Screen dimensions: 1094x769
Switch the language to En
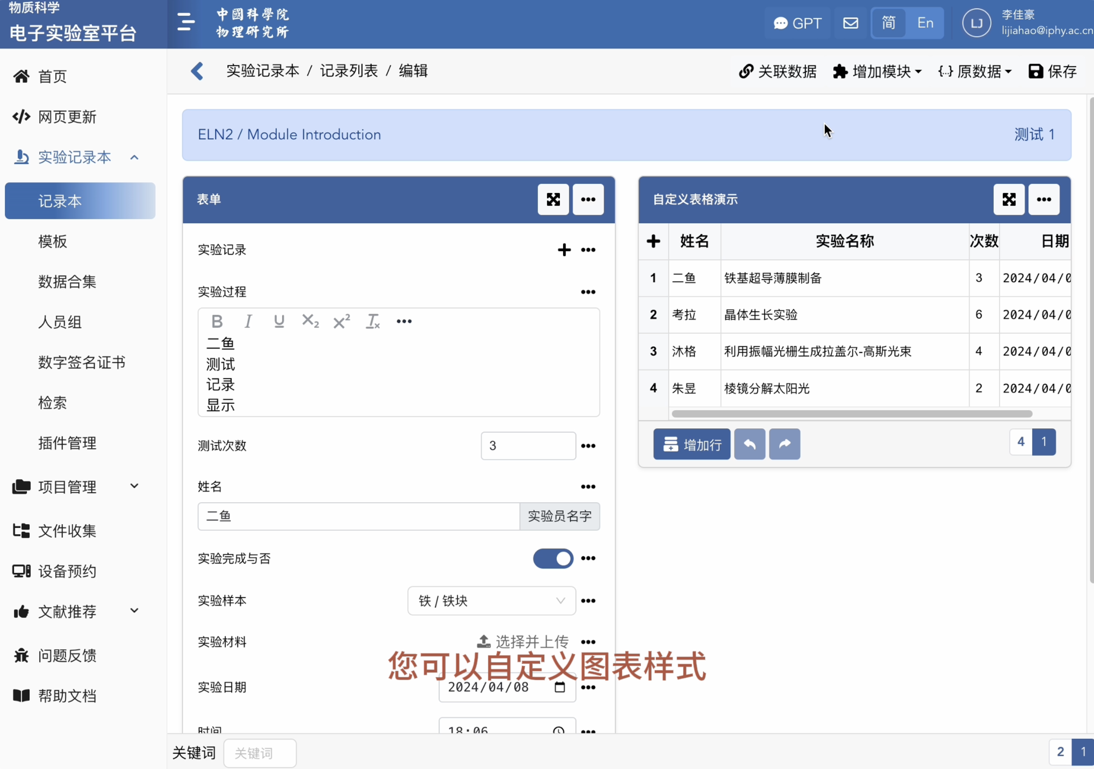(x=925, y=23)
